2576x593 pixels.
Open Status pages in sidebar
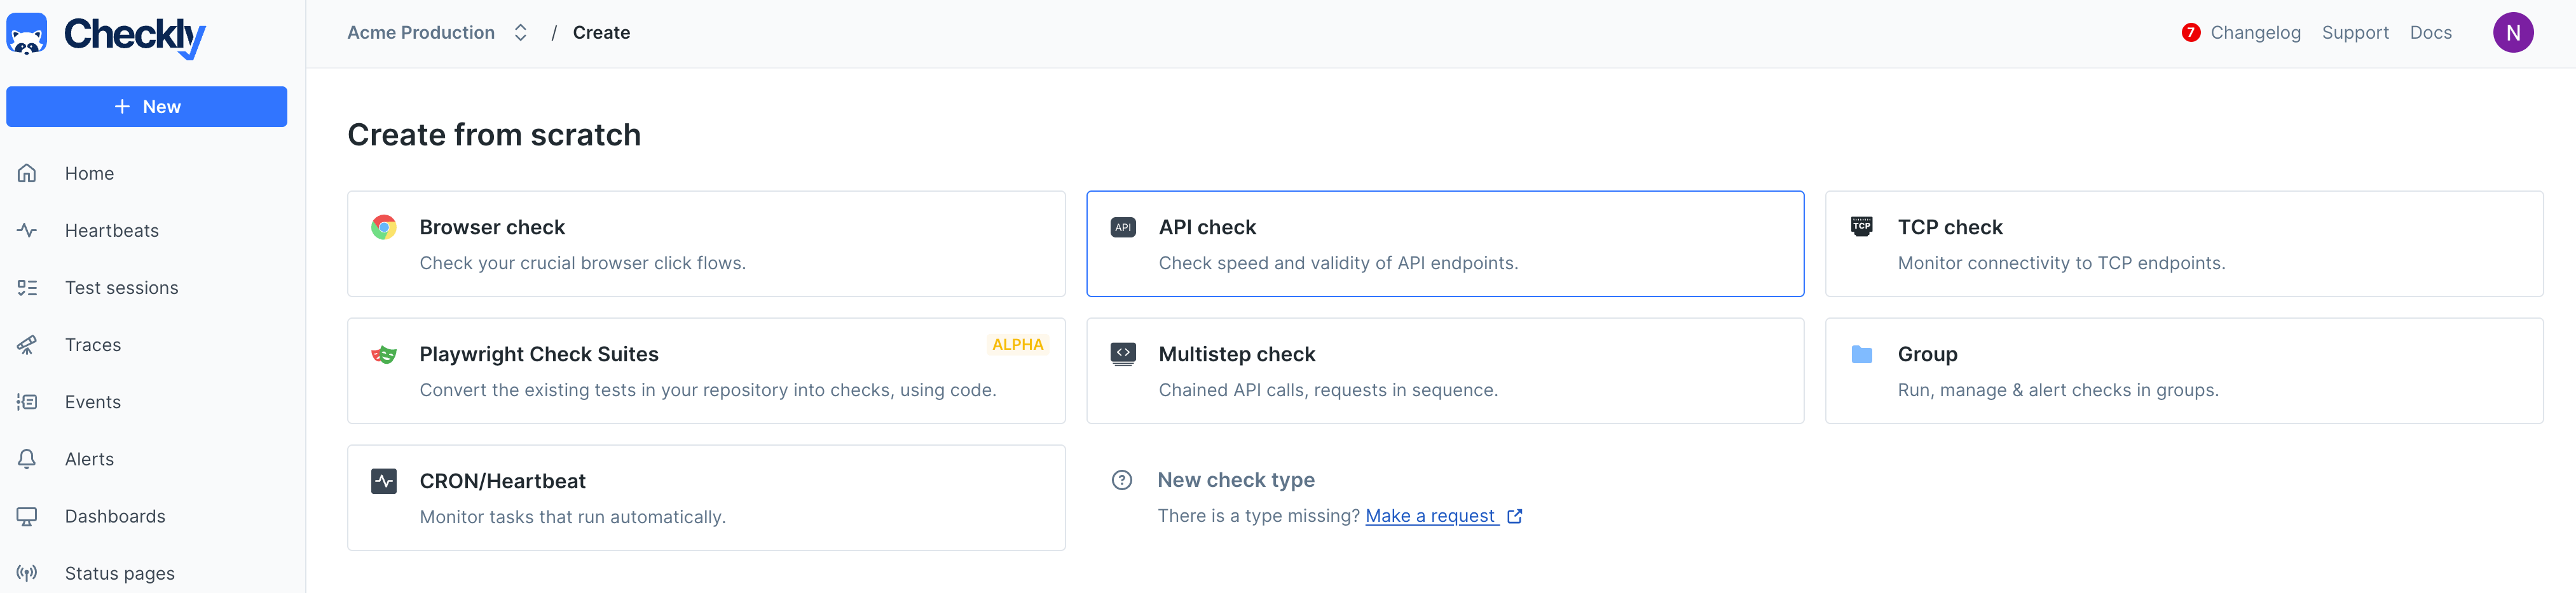120,573
